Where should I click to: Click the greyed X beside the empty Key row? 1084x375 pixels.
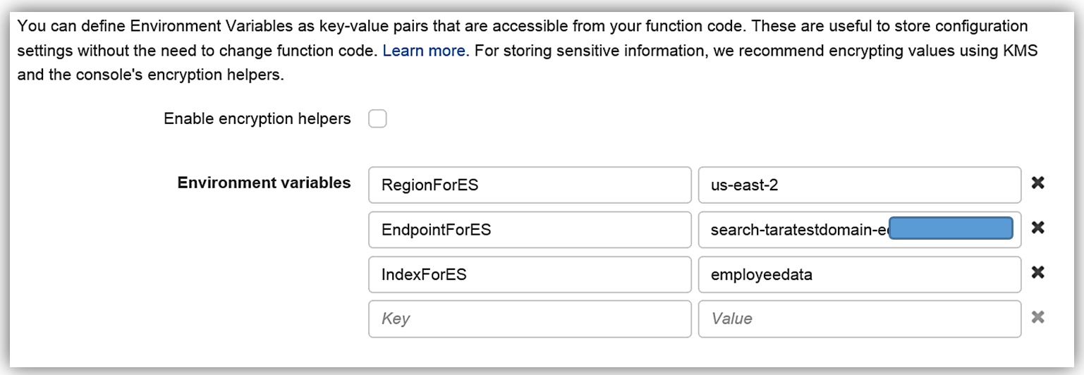click(x=1037, y=318)
